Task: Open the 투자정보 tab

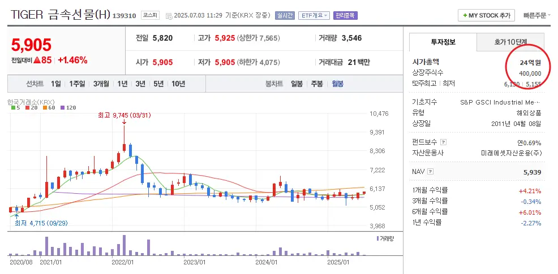Action: point(443,42)
